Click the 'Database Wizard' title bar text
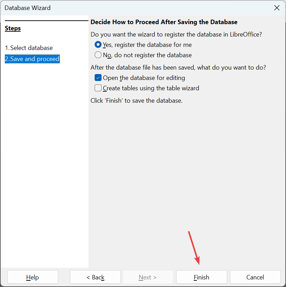Image resolution: width=286 pixels, height=287 pixels. (28, 8)
